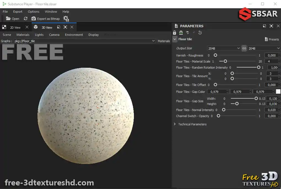Expand the Technical Parameters section

(175, 124)
